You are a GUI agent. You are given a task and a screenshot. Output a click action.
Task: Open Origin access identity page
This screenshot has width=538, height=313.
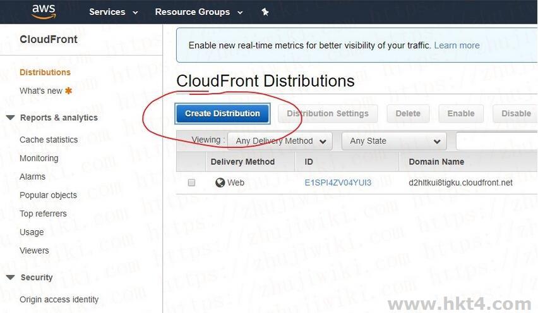(59, 300)
